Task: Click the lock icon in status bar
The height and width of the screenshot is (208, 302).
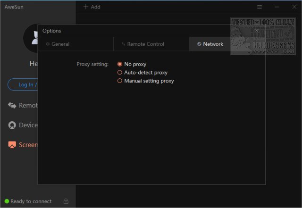Action: (x=66, y=201)
